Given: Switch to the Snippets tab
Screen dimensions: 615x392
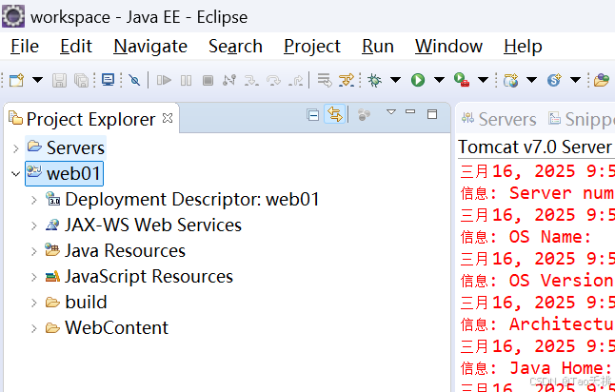Looking at the screenshot, I should click(582, 119).
